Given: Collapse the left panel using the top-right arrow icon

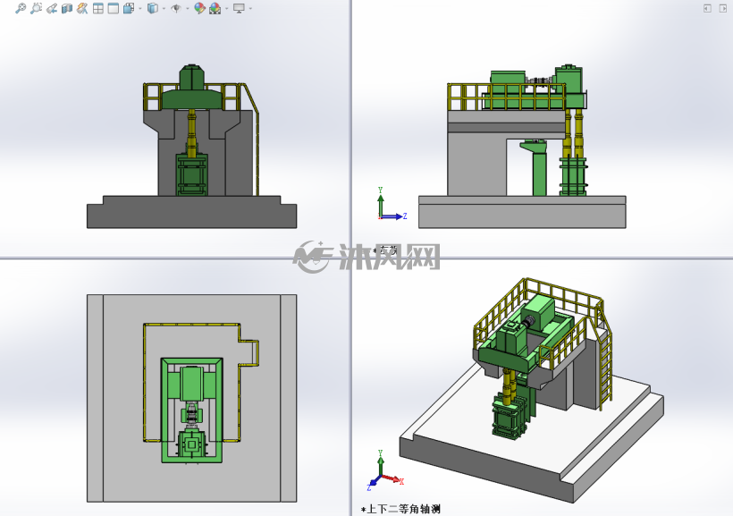Looking at the screenshot, I should coord(707,8).
